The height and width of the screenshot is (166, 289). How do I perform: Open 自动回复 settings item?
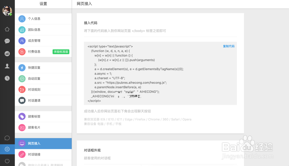tap(43, 79)
